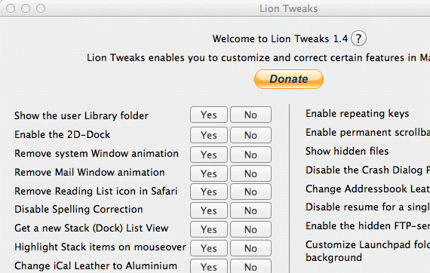
Task: Select Yes for Enable the 2D-Dock
Action: click(209, 135)
